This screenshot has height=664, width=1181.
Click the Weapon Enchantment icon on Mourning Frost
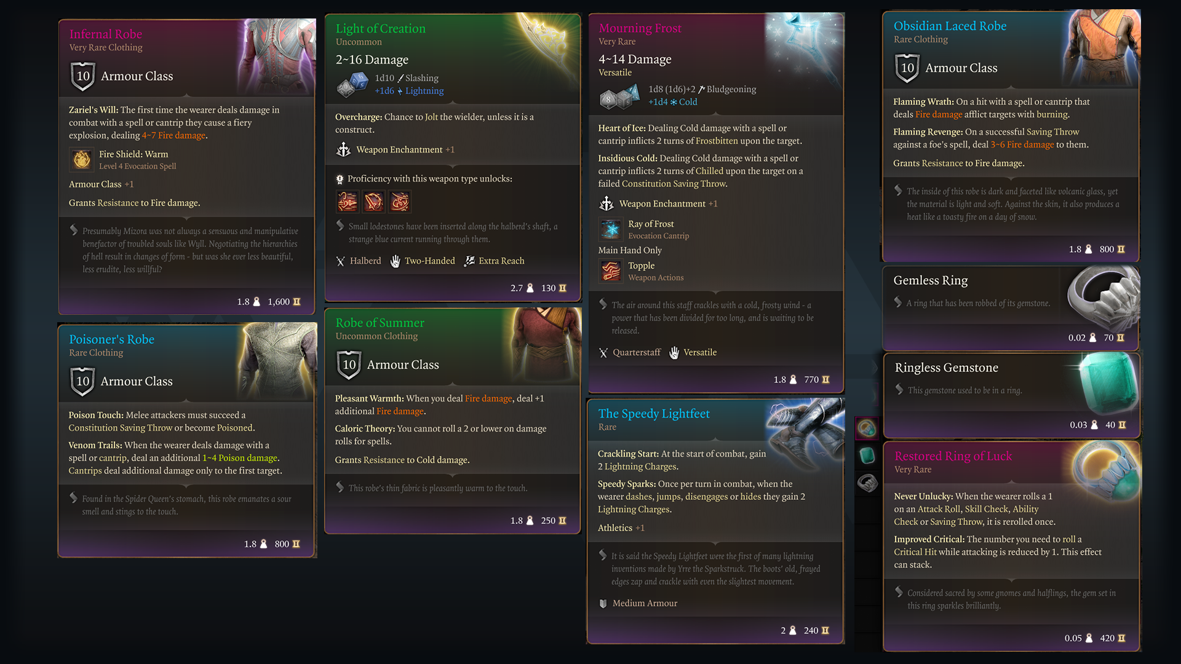pyautogui.click(x=606, y=204)
